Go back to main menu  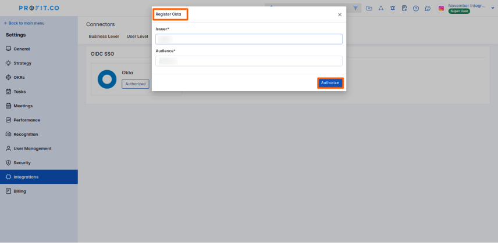pos(24,23)
